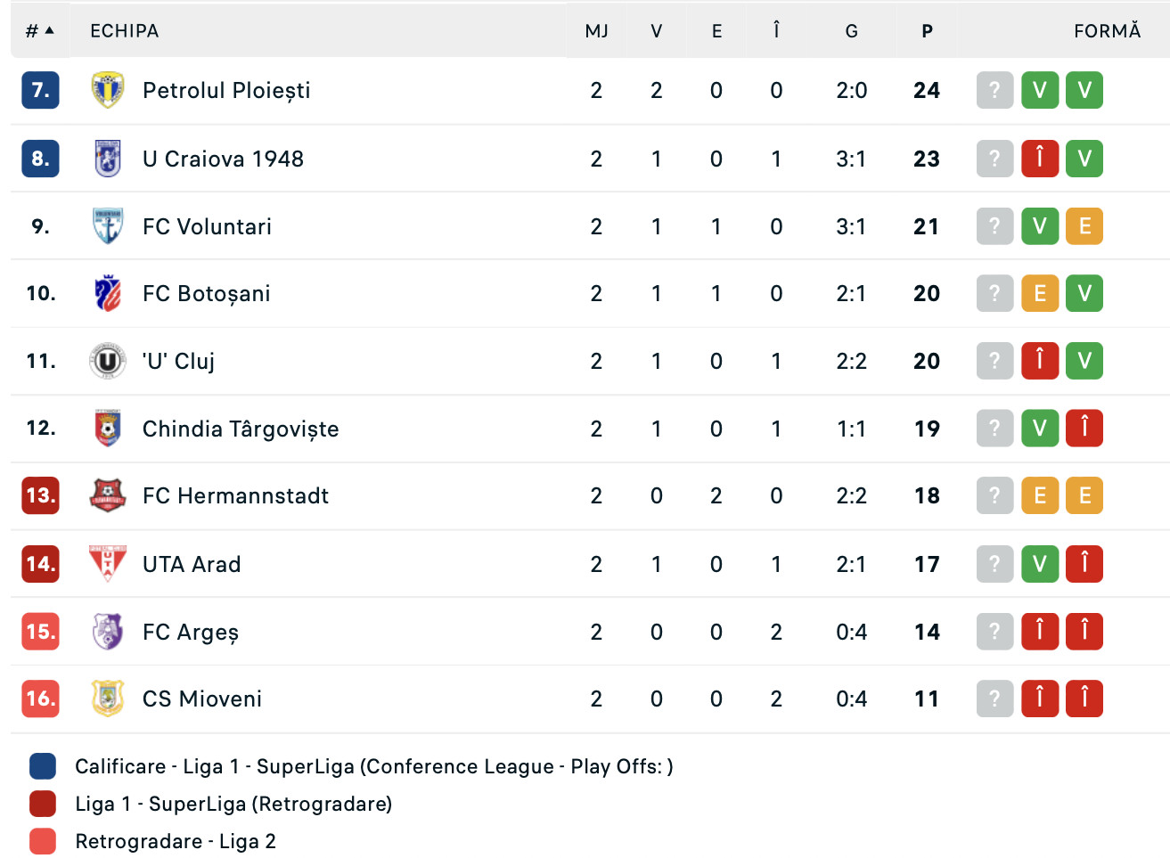
Task: Click the FC Botoșani team logo
Action: tap(108, 293)
